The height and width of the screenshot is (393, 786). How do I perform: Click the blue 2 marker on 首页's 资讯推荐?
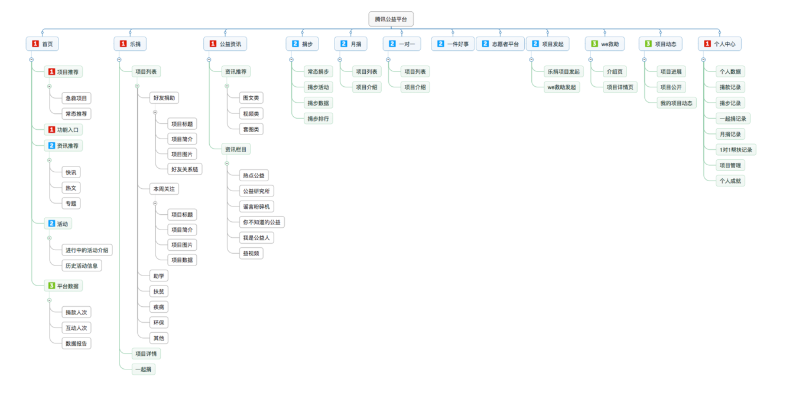51,146
